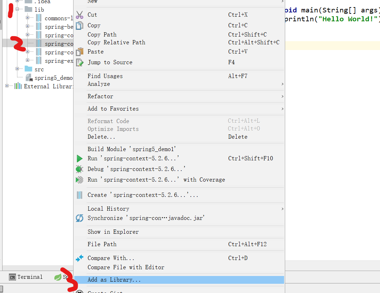Select Show in Explorer entry

point(179,232)
